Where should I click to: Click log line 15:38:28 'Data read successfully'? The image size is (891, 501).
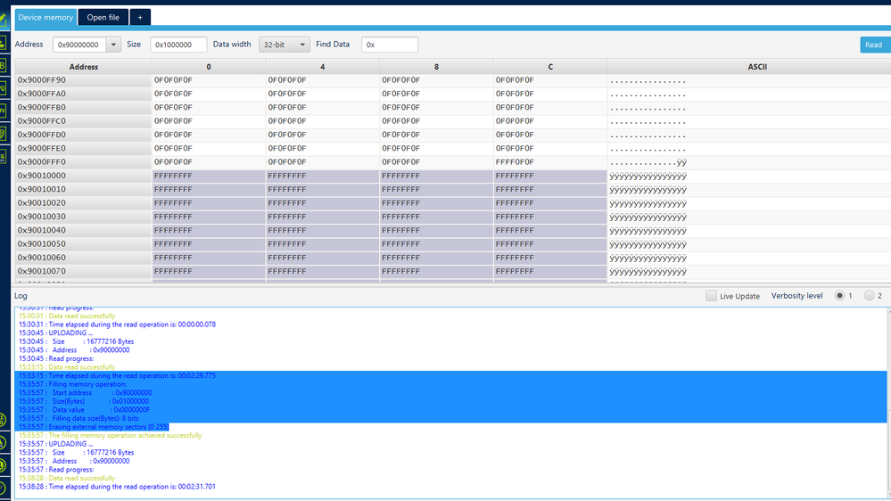coord(67,478)
